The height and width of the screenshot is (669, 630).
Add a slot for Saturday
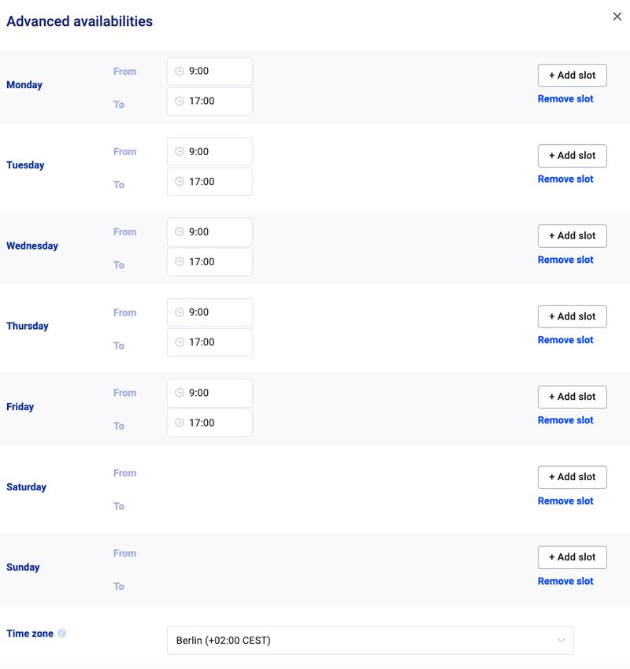coord(572,477)
